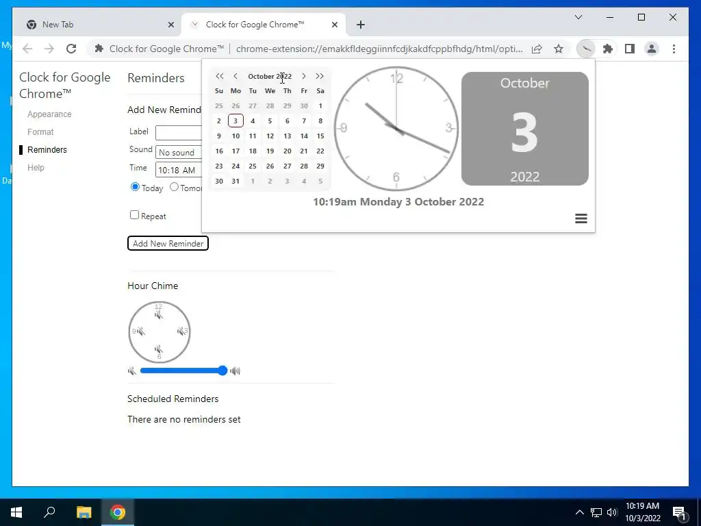The height and width of the screenshot is (526, 701).
Task: Share this page icon in address bar
Action: pyautogui.click(x=537, y=49)
